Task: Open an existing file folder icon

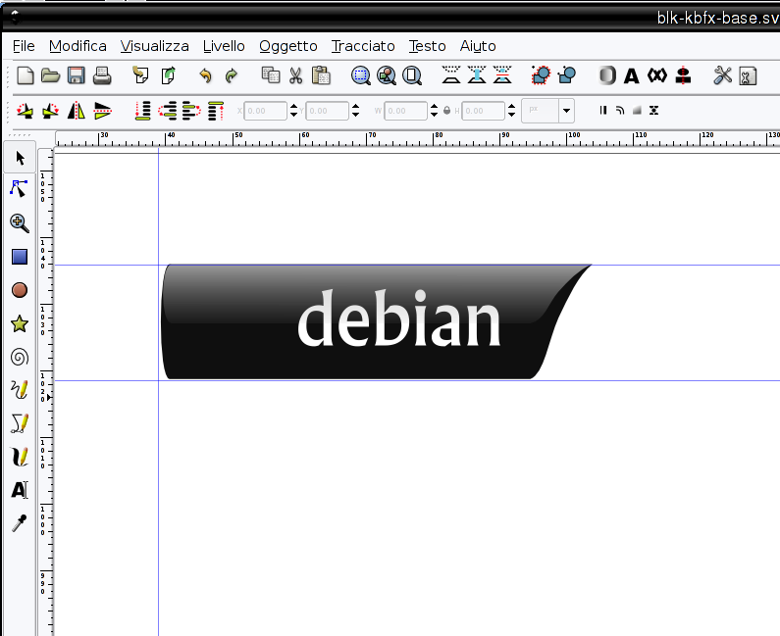Action: (x=50, y=75)
